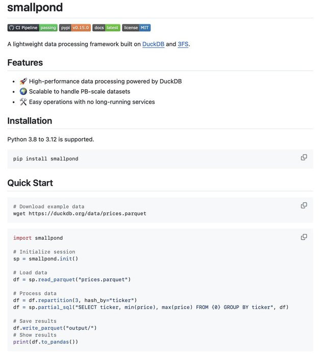Click the Quick Start section heading

30,183
